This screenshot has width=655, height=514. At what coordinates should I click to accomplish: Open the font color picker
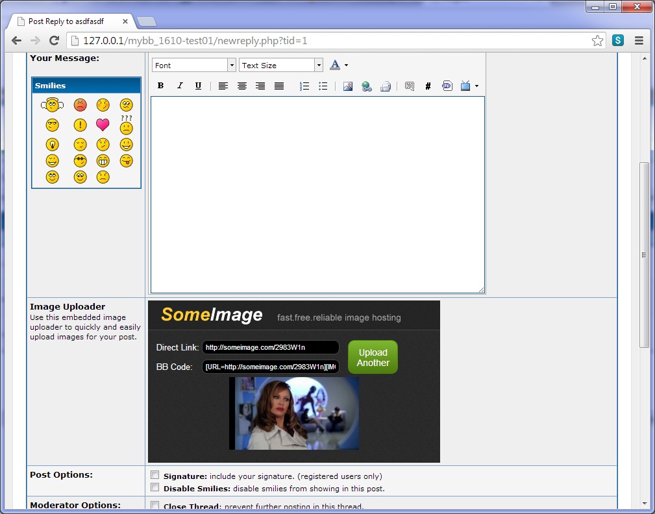coord(335,65)
